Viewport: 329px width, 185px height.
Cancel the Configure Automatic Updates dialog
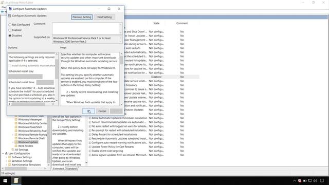click(x=102, y=111)
